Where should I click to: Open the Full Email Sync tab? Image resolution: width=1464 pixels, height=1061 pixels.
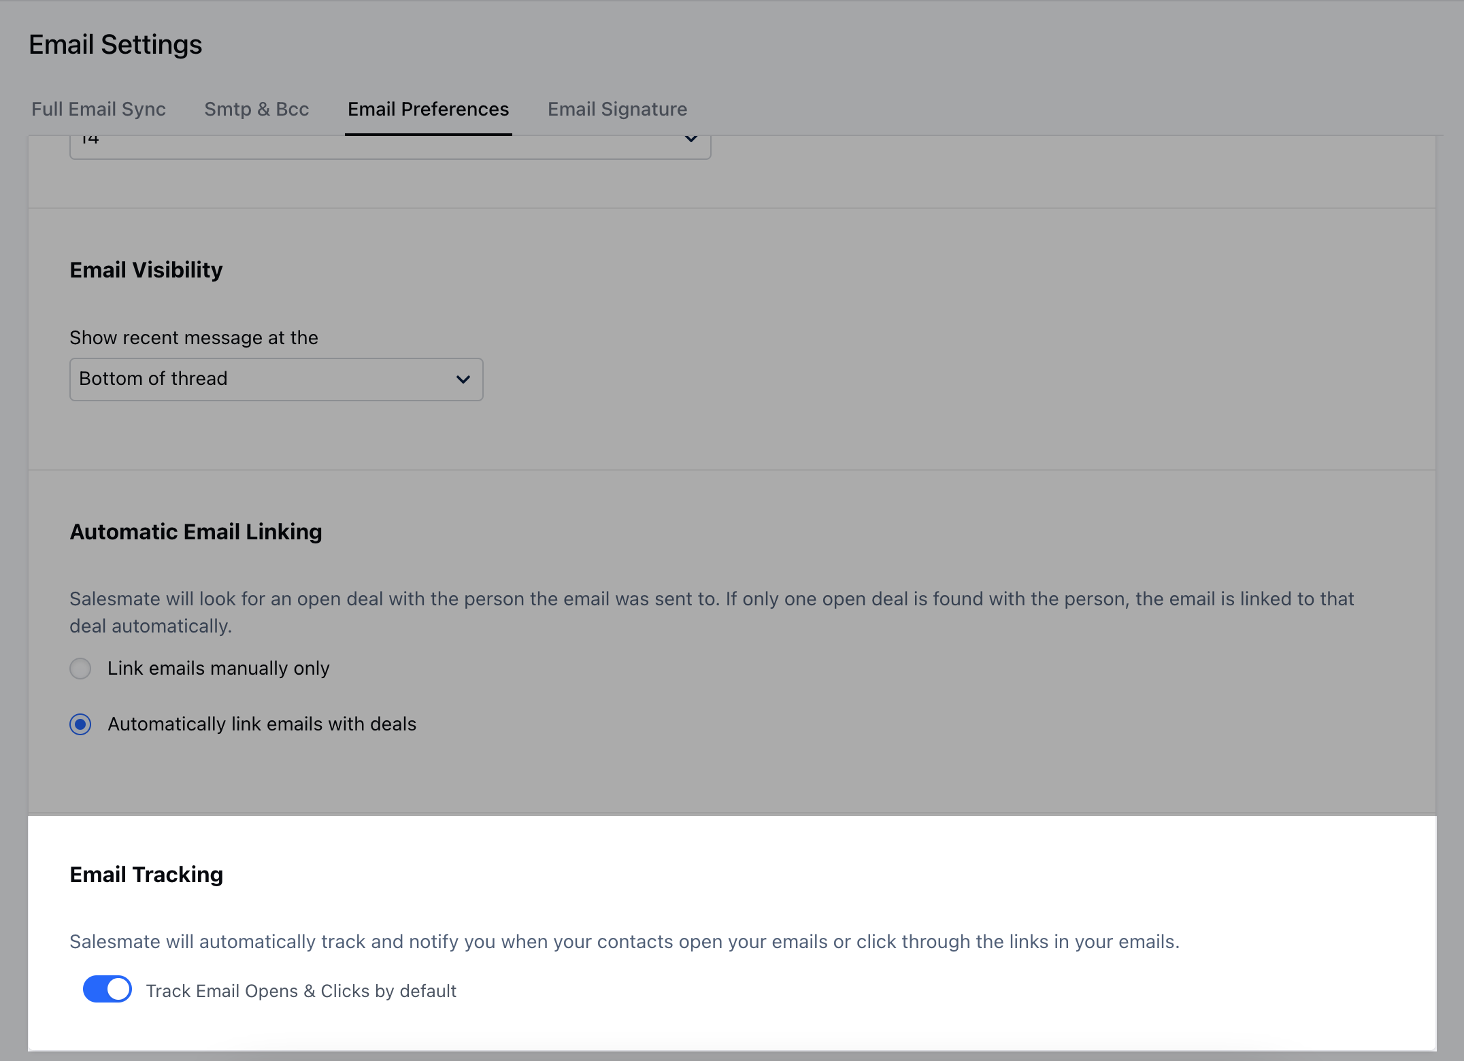click(99, 109)
